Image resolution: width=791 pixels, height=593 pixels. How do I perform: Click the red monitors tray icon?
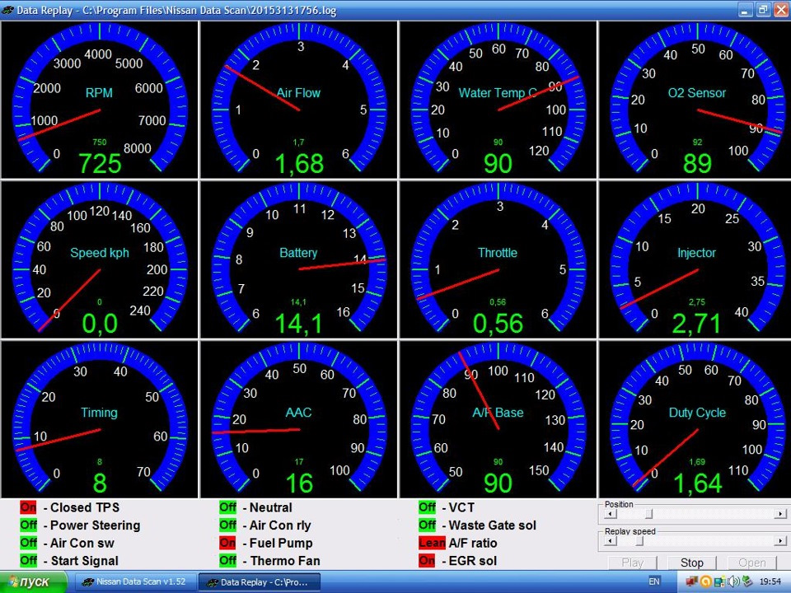691,582
